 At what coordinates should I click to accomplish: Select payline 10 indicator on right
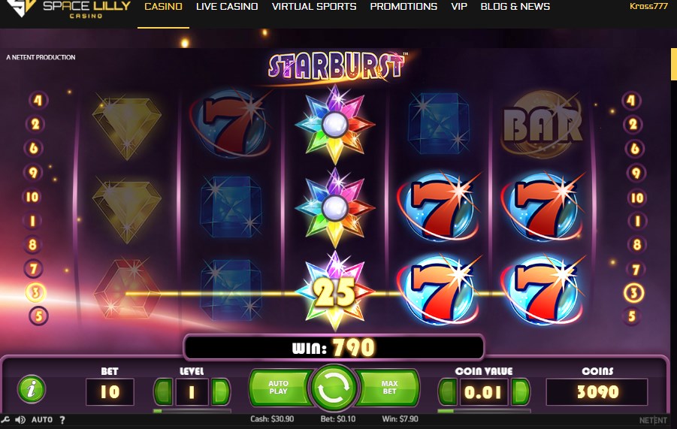[x=637, y=198]
